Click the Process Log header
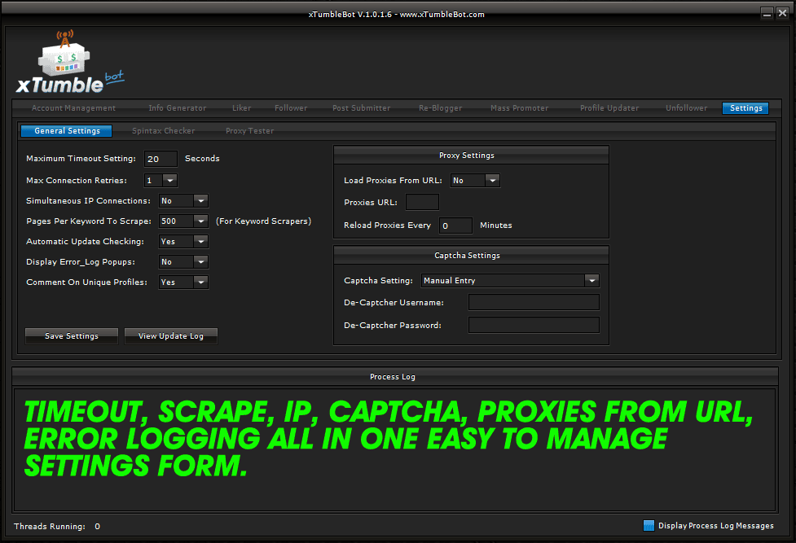This screenshot has height=543, width=796. pyautogui.click(x=395, y=377)
